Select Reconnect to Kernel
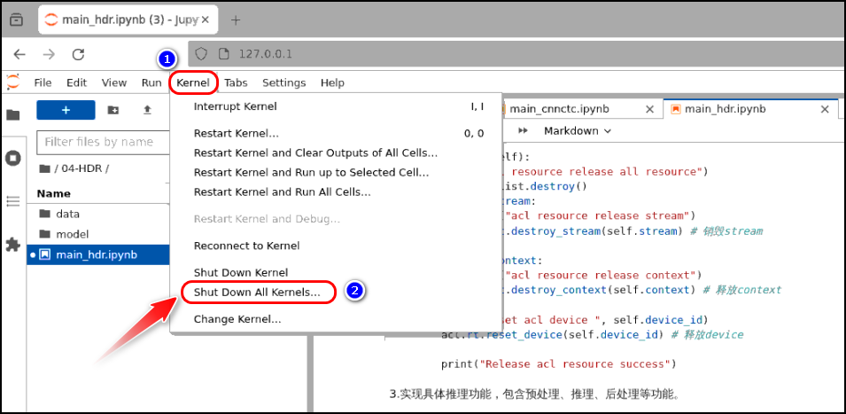 337,246
